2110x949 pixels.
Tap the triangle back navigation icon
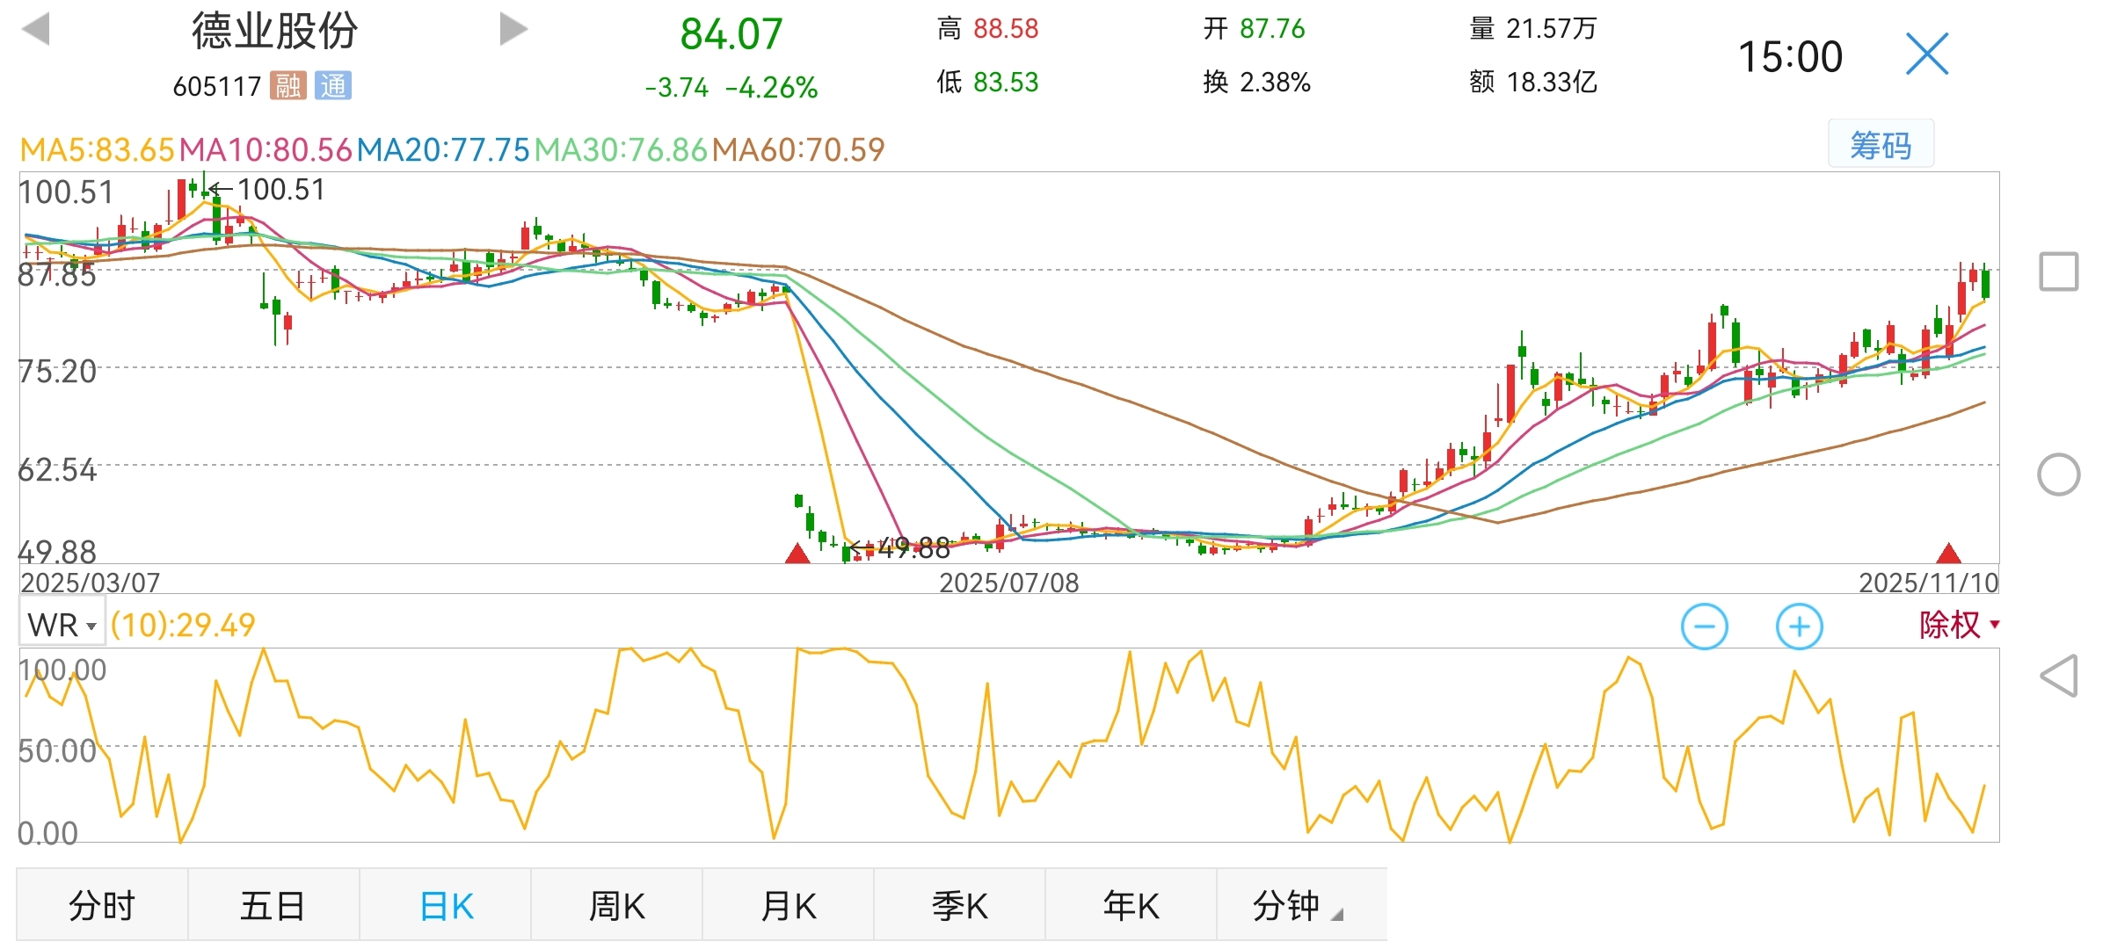pos(2058,676)
